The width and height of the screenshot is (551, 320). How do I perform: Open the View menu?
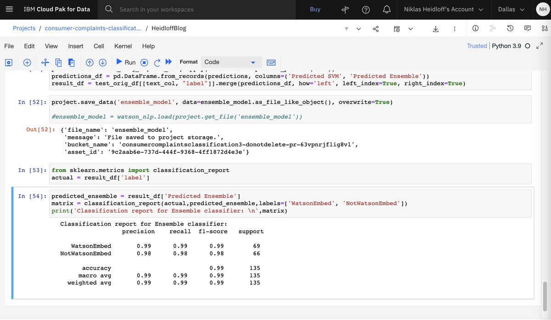click(x=51, y=46)
